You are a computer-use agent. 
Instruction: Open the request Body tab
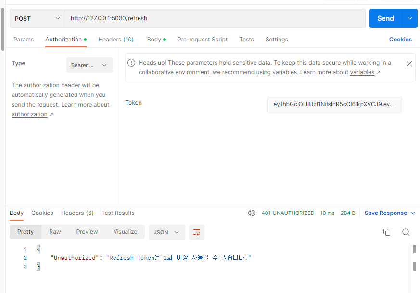tap(156, 40)
